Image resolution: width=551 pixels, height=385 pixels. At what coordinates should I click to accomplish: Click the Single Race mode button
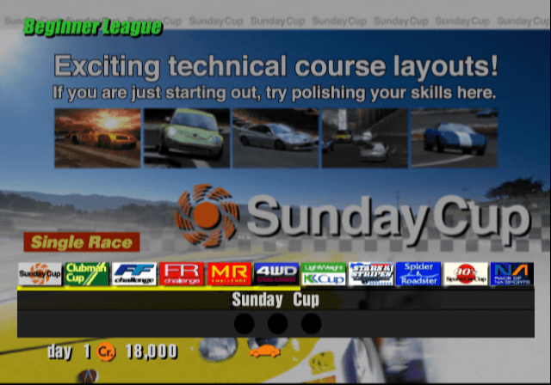point(82,242)
